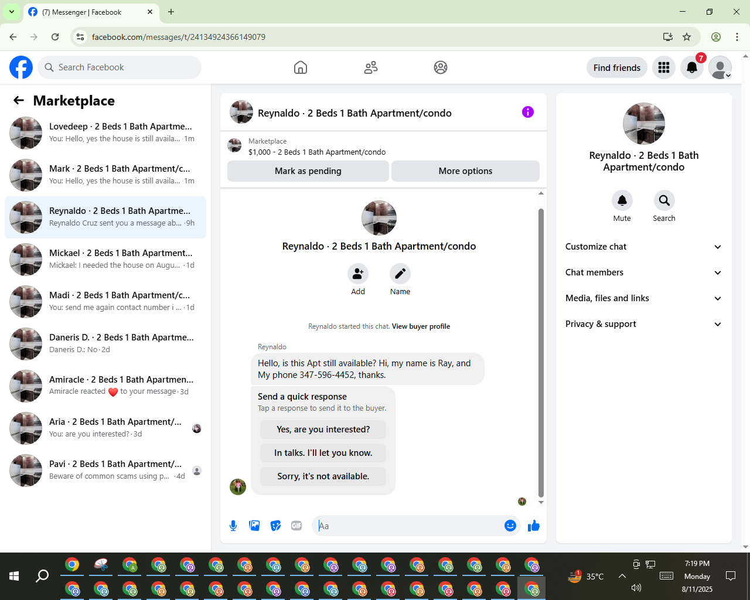Screen dimensions: 750x600
Task: Open the apps menu grid icon
Action: tap(664, 67)
